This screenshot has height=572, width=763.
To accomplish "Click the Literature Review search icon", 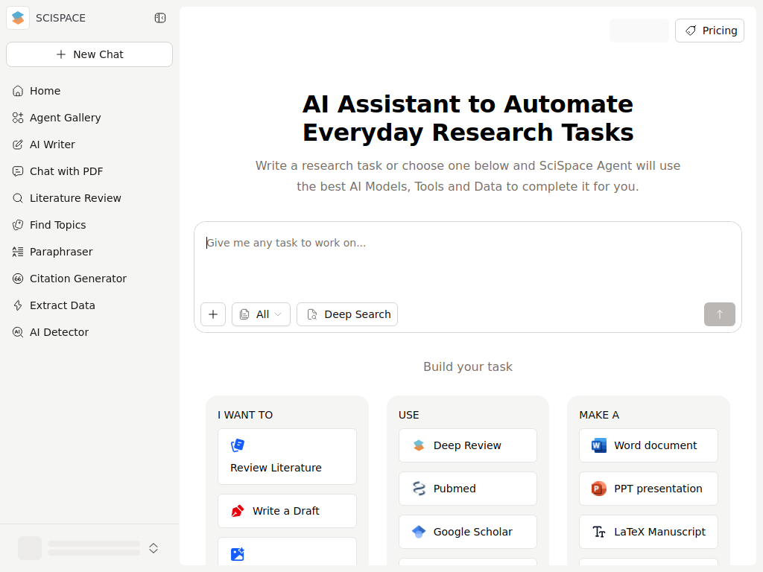I will (x=18, y=198).
